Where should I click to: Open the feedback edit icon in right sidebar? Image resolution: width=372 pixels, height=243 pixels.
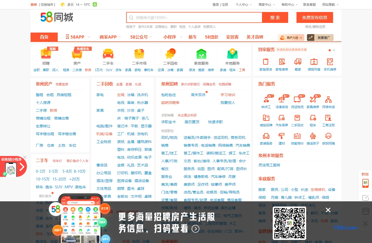coord(365,198)
